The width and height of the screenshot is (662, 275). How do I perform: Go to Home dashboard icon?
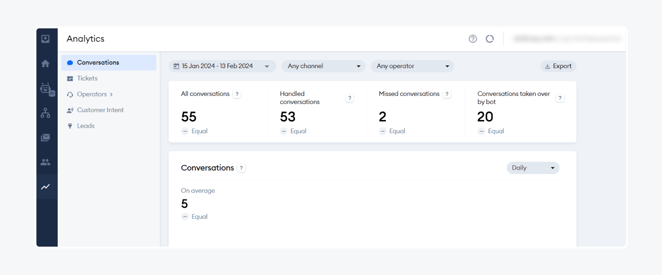point(45,63)
